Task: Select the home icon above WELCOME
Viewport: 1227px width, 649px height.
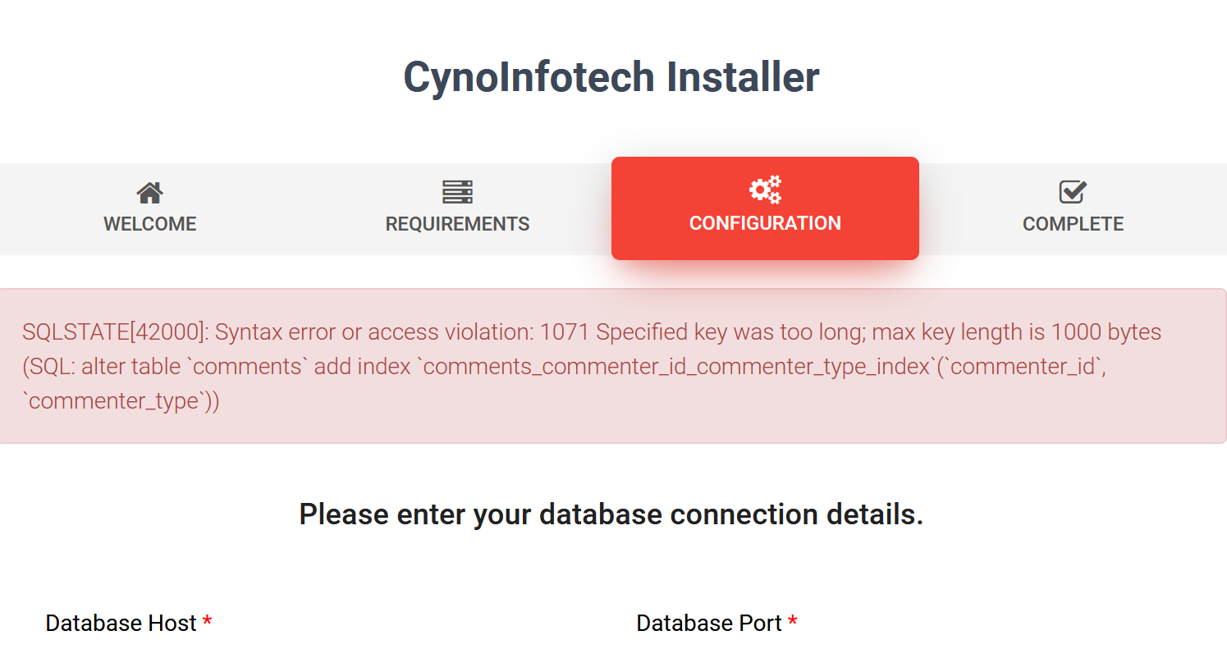Action: (149, 192)
